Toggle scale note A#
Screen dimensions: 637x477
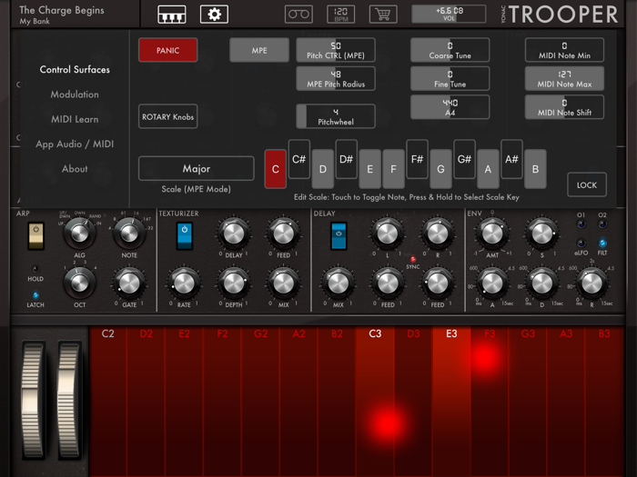[511, 159]
